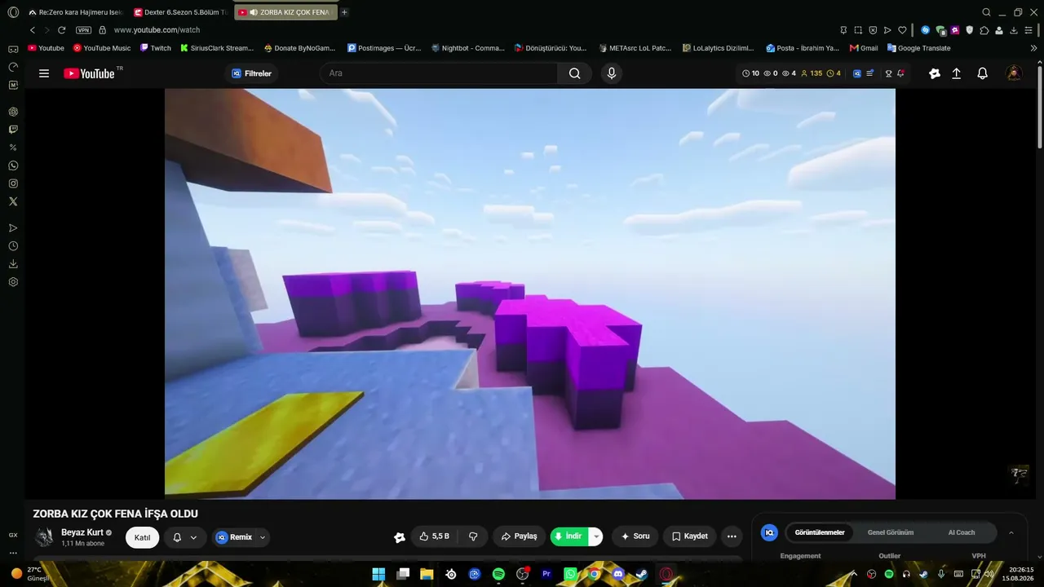Switch to the Dexter 6.Sezon 5.Bölüm tab
The image size is (1044, 587).
click(181, 12)
